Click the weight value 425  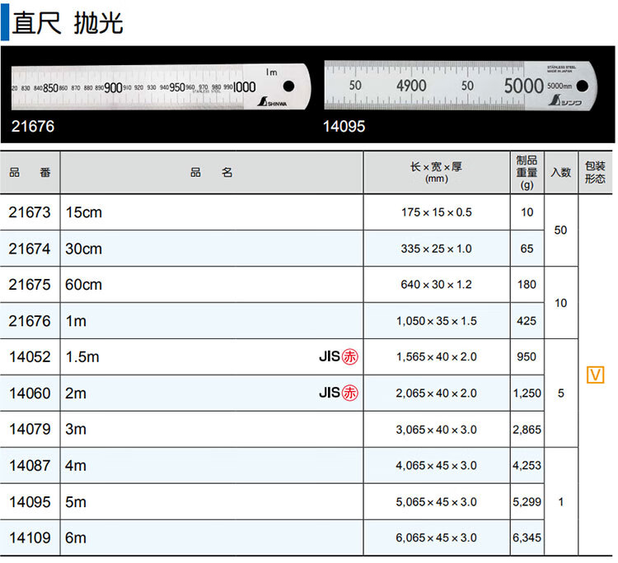(x=527, y=321)
